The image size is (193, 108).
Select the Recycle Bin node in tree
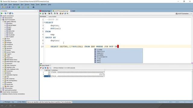pyautogui.click(x=9, y=84)
